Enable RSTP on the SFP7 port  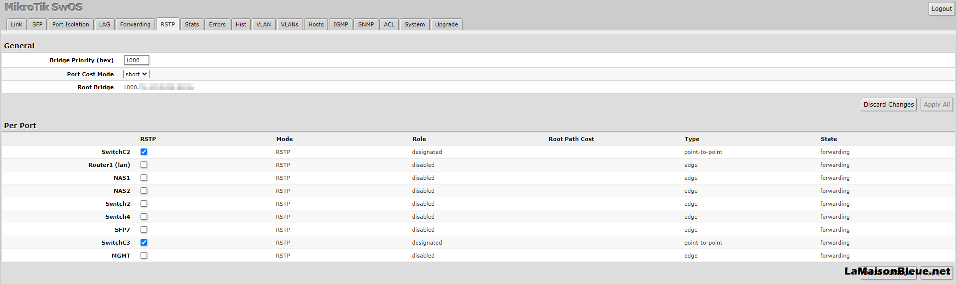pyautogui.click(x=144, y=230)
